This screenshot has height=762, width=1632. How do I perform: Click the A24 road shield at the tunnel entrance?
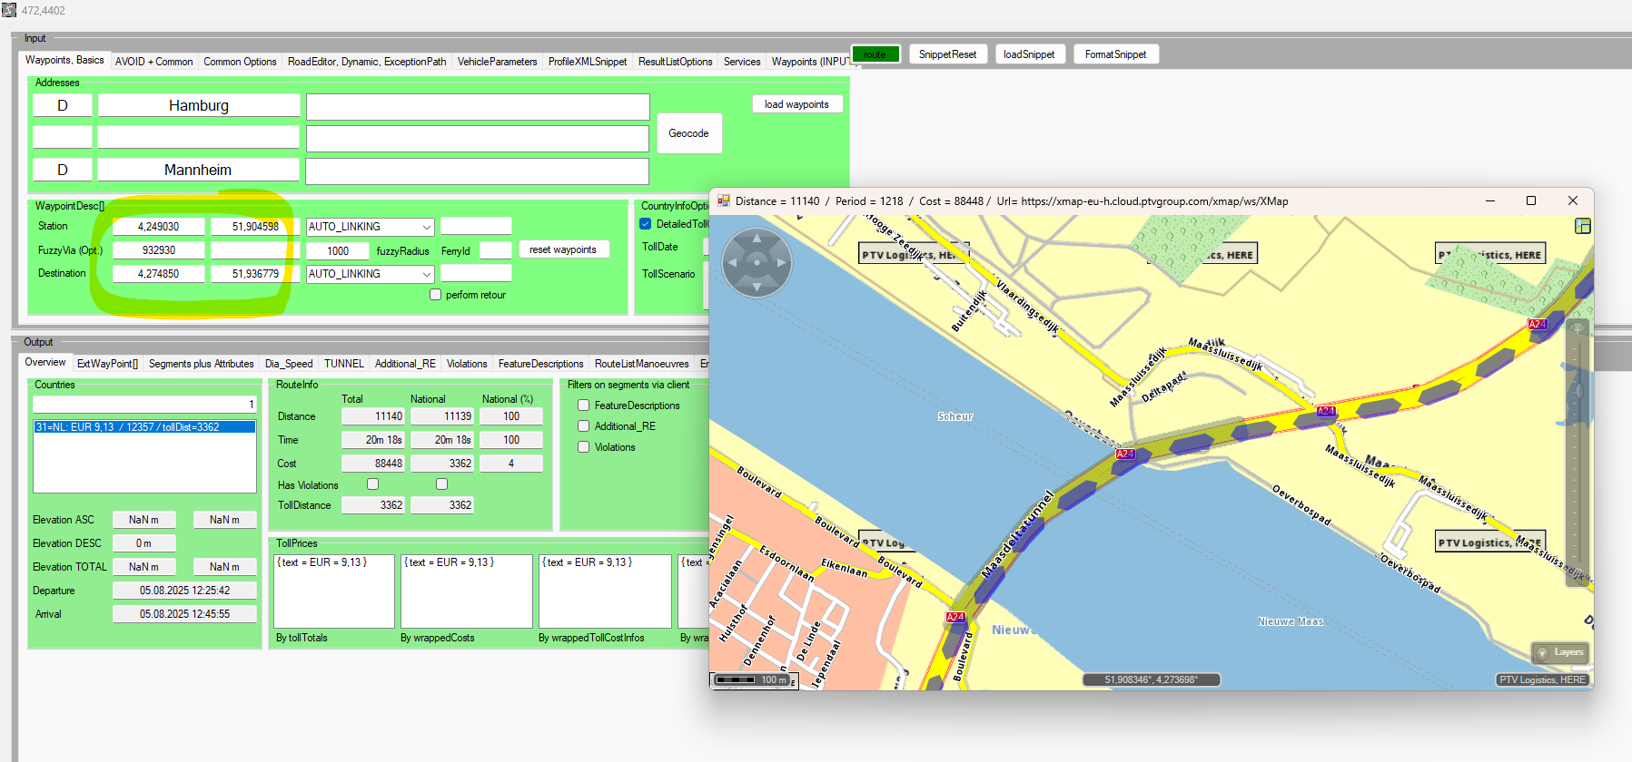(x=1125, y=454)
